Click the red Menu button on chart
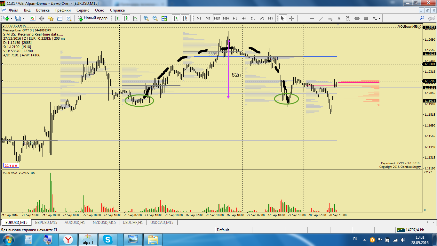The height and width of the screenshot is (246, 437). [x=11, y=165]
